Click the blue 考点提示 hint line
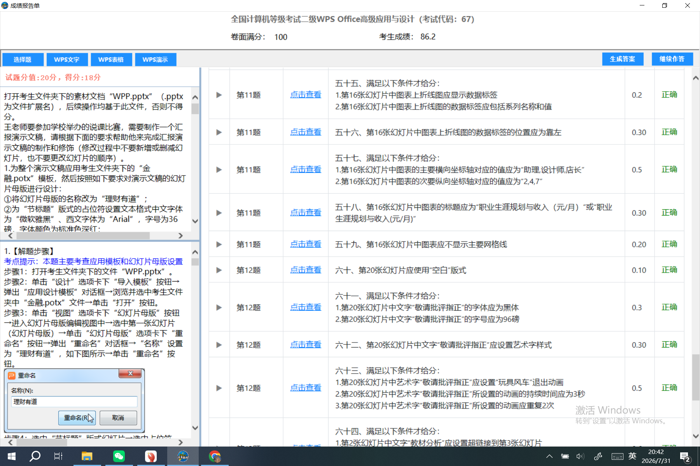 [93, 261]
